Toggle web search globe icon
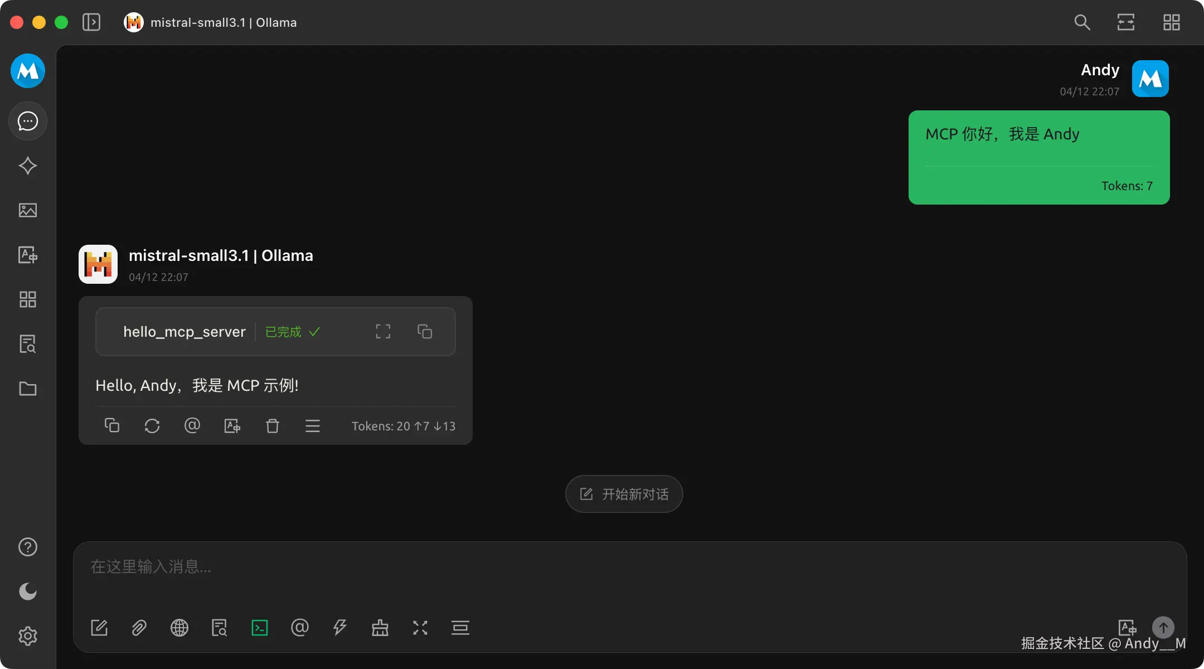1204x669 pixels. (179, 628)
